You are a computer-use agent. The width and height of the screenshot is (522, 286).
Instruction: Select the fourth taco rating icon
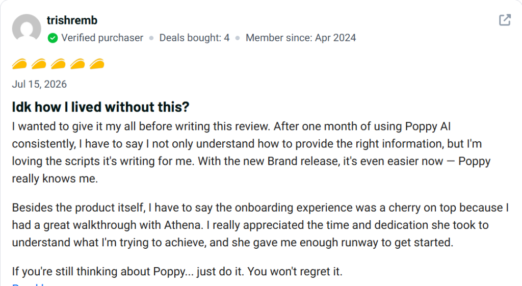click(77, 64)
